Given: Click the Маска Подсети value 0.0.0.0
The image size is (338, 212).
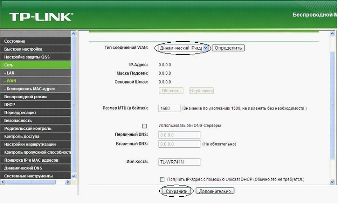Looking at the screenshot, I should pos(165,73).
